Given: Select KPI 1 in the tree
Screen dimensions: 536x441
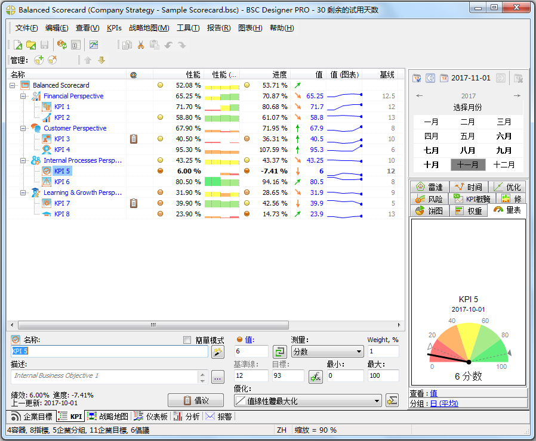Looking at the screenshot, I should (62, 107).
